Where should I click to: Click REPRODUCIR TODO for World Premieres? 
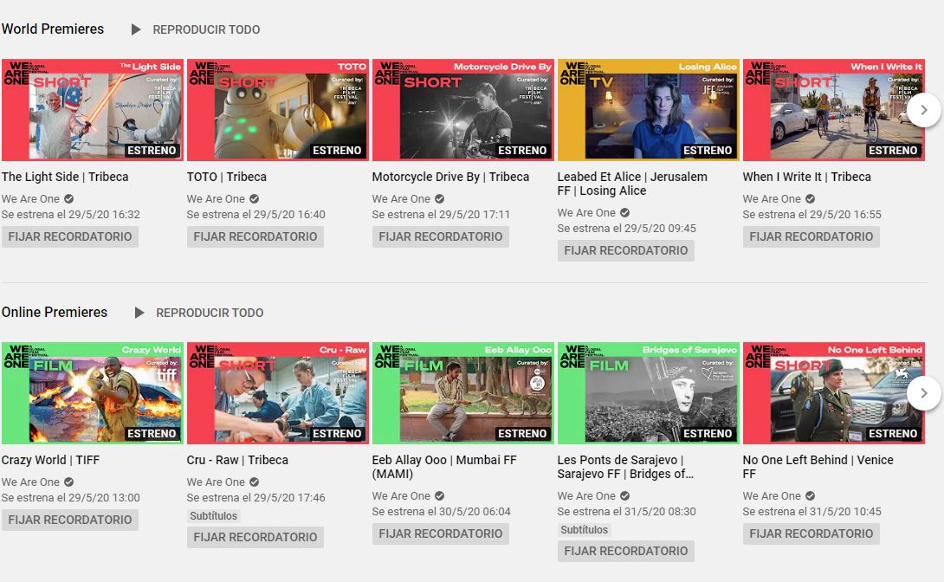(206, 29)
